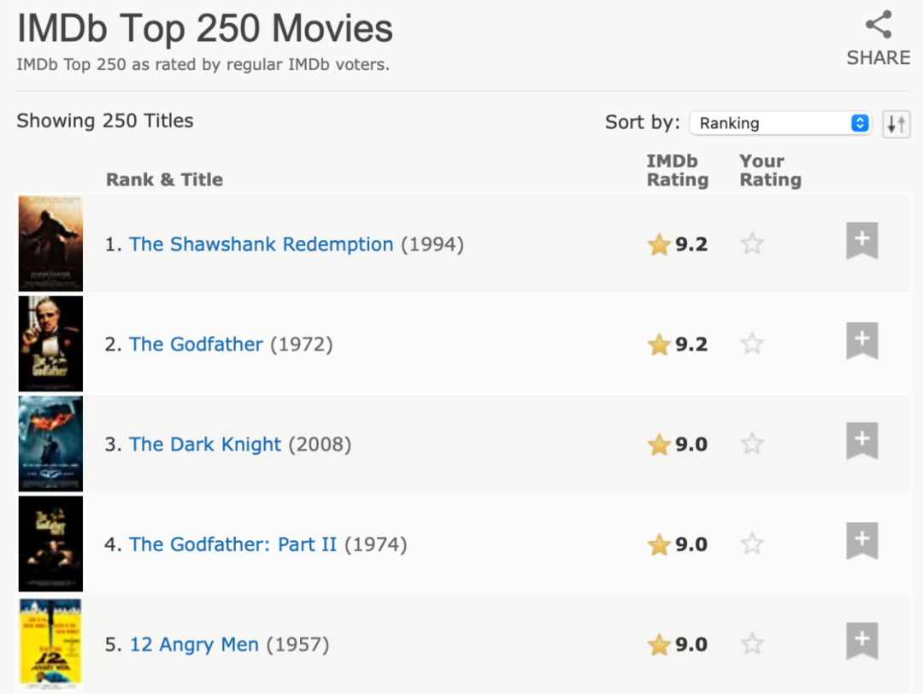Add 12 Angry Men to watchlist
923x694 pixels.
coord(861,642)
